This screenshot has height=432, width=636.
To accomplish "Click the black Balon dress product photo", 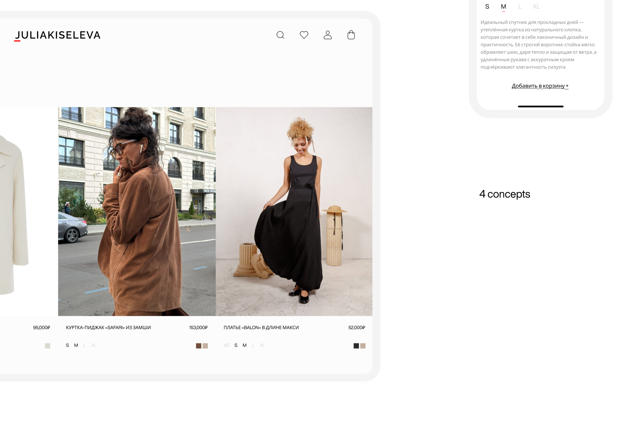I will 294,212.
